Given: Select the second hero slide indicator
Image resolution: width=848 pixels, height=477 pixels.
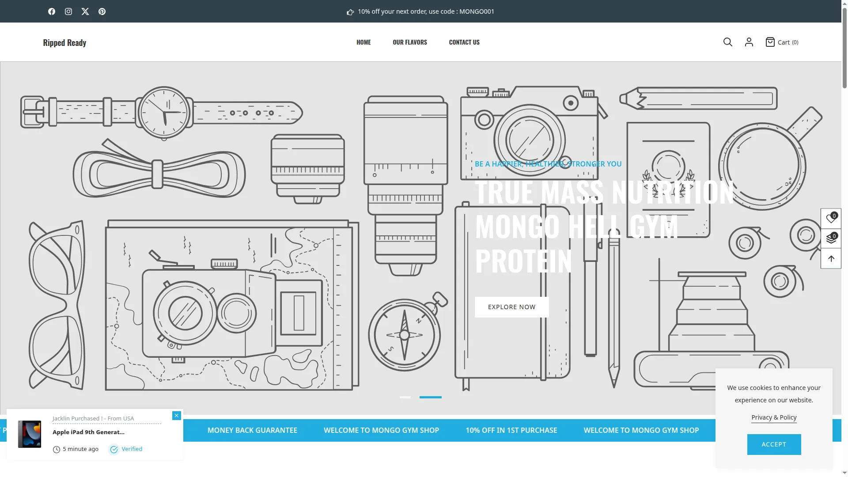Looking at the screenshot, I should pyautogui.click(x=431, y=397).
